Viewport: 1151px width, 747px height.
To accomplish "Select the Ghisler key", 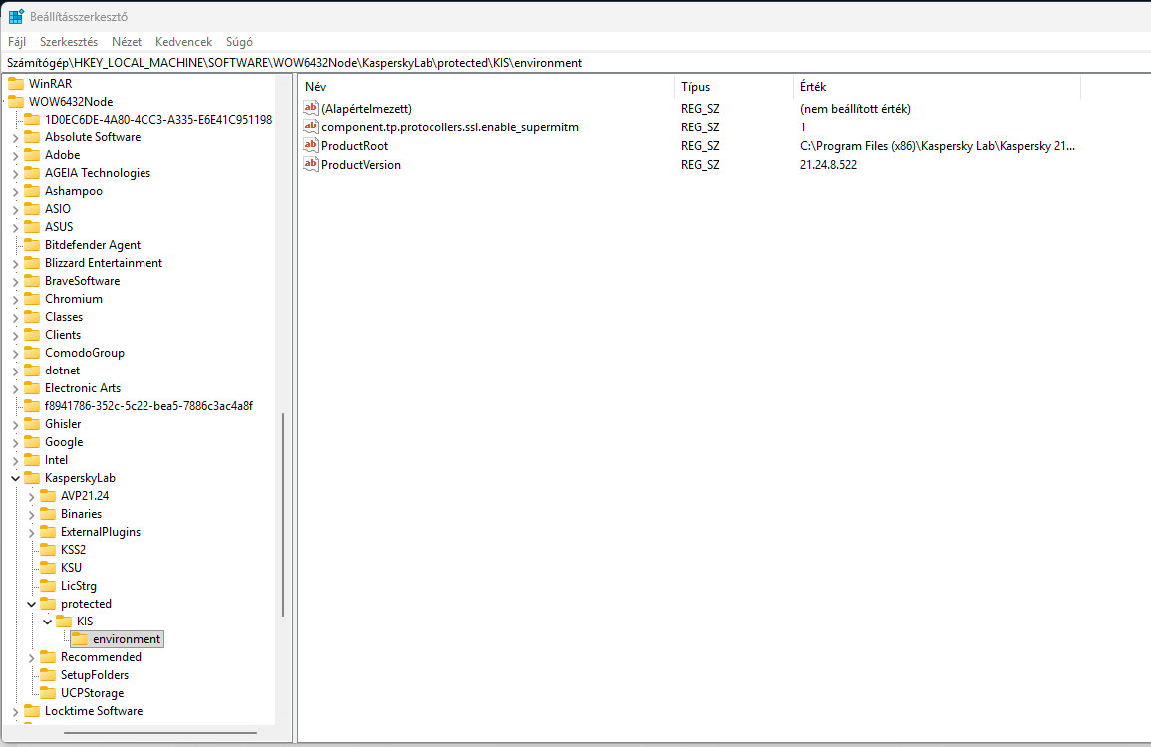I will pos(63,424).
